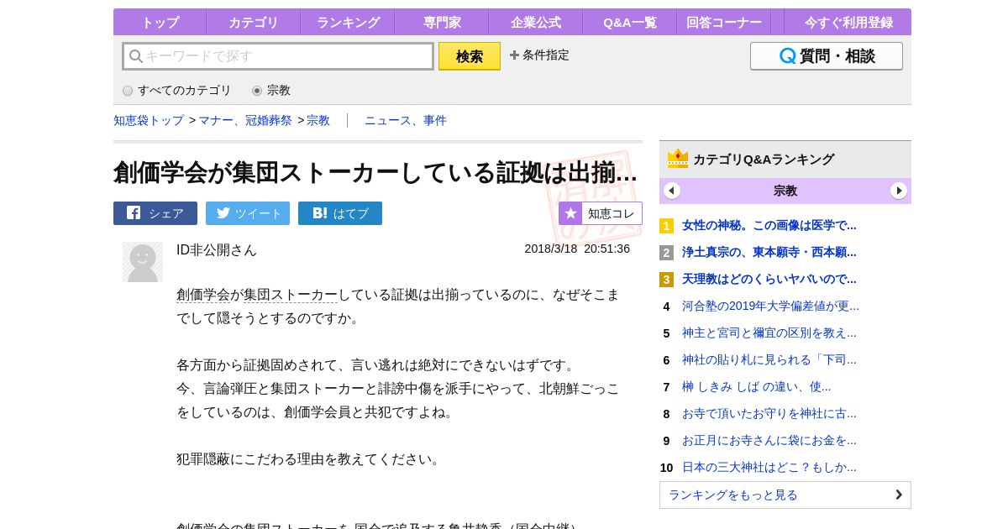The height and width of the screenshot is (529, 1008).
Task: Select the すべてのカテゴリ radio option
Action: click(128, 91)
